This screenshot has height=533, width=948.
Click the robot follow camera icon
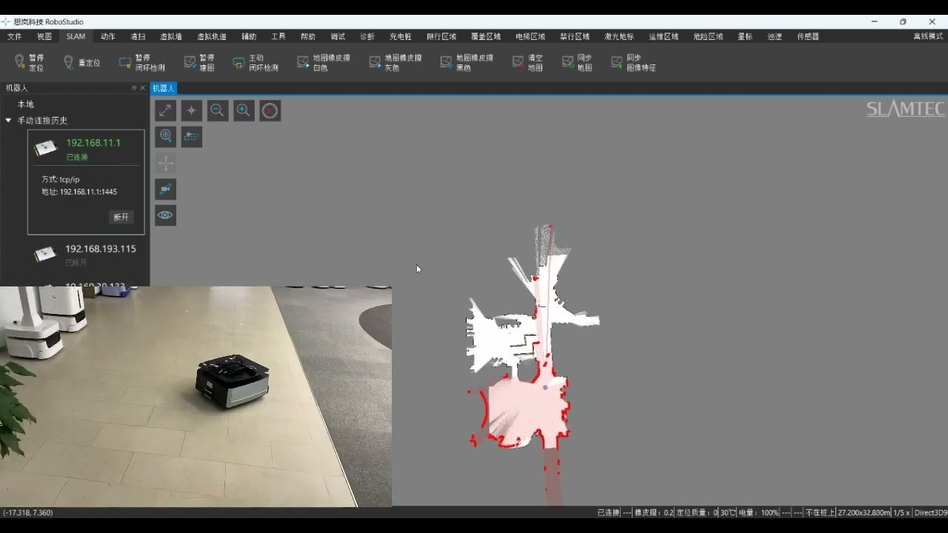click(x=165, y=189)
